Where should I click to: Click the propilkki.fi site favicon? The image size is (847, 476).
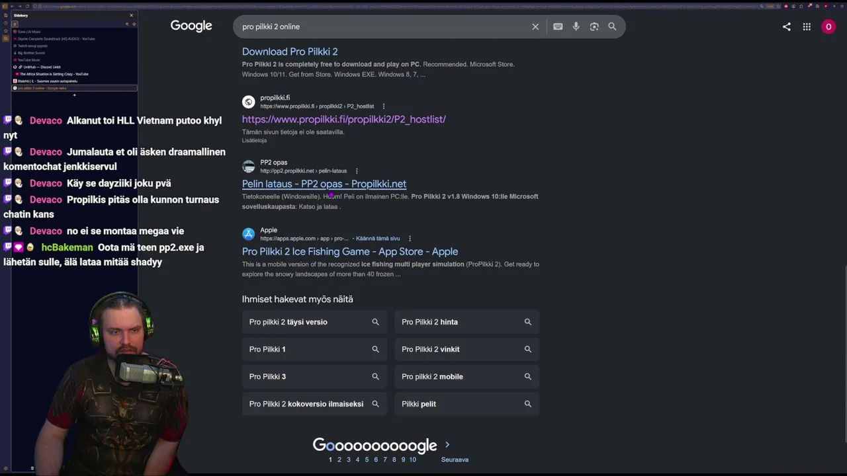coord(248,102)
